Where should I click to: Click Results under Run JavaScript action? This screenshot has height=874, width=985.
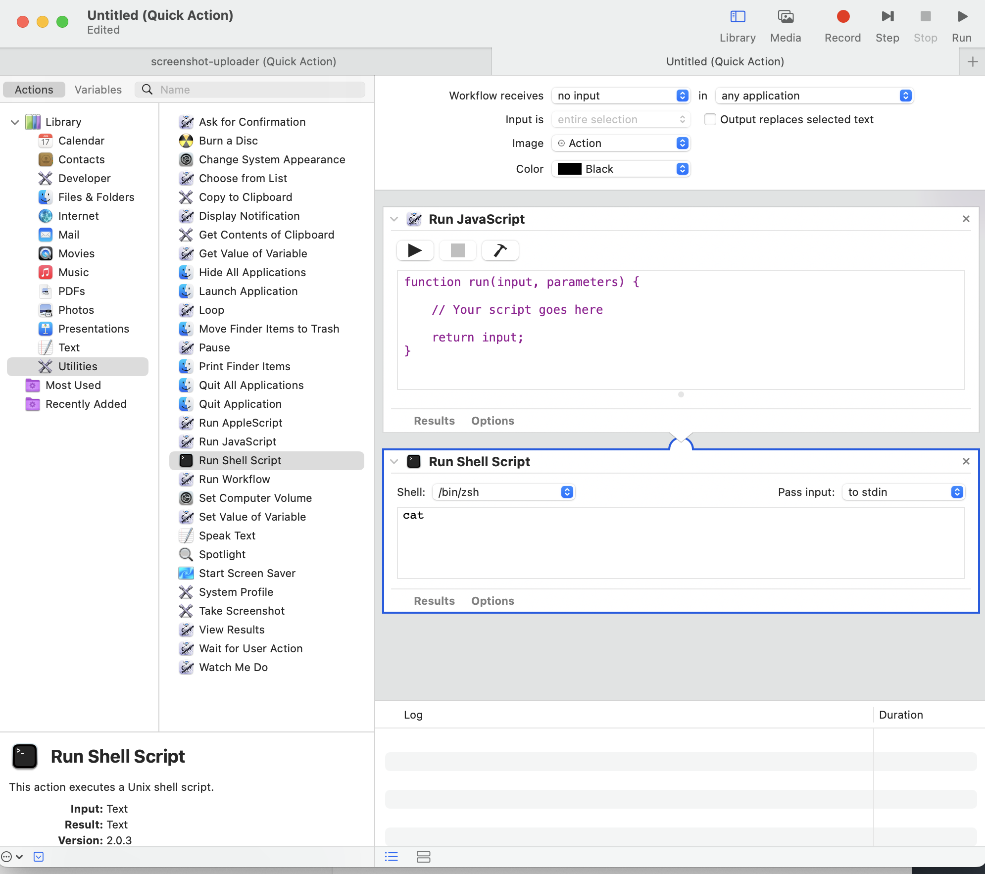tap(434, 421)
